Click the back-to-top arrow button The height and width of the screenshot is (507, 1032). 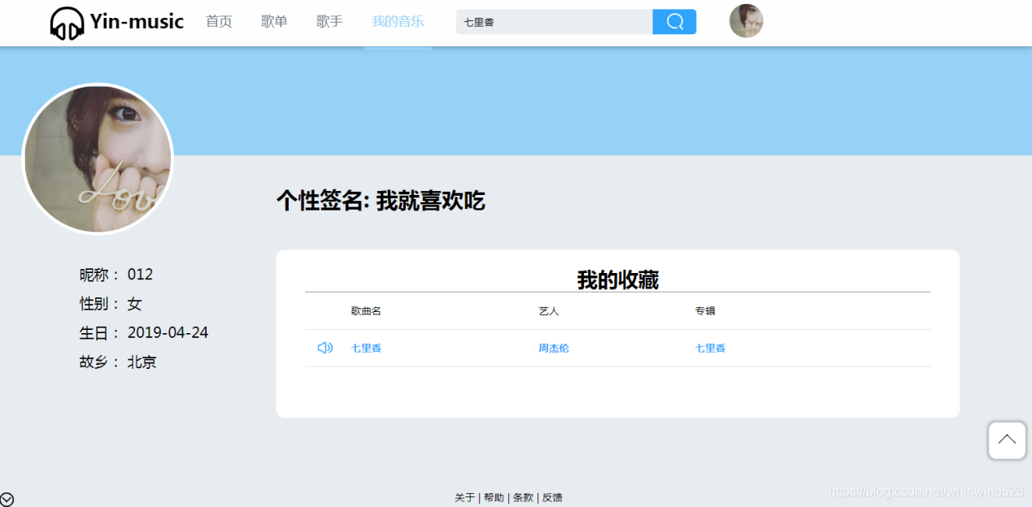point(1007,440)
